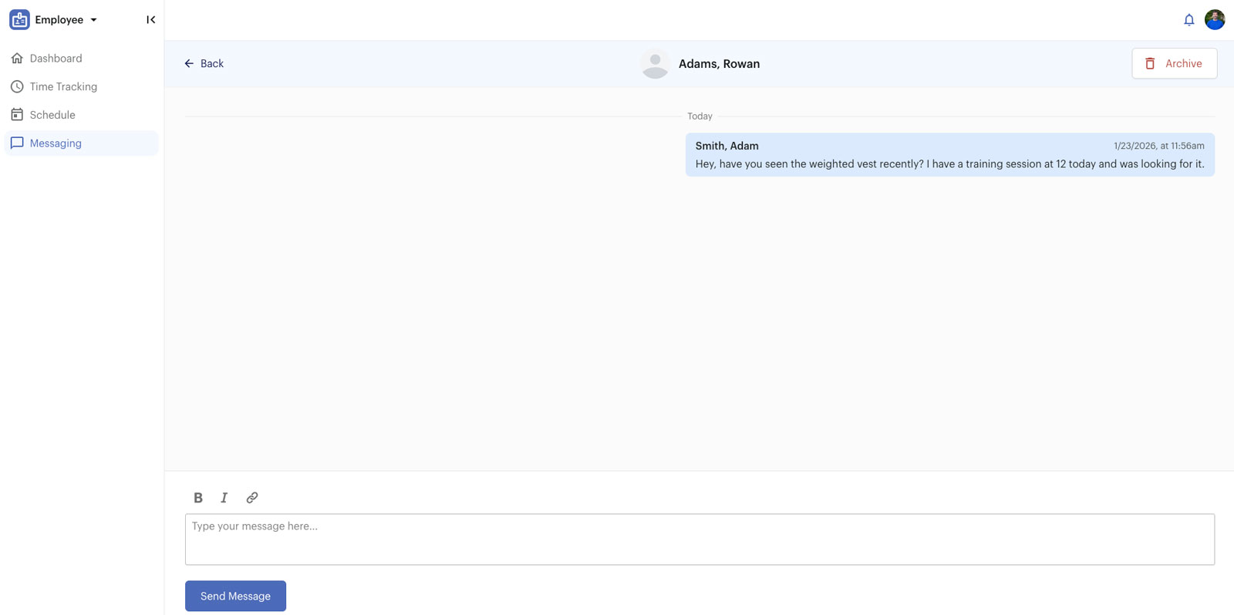
Task: Go to Time Tracking
Action: tap(63, 87)
